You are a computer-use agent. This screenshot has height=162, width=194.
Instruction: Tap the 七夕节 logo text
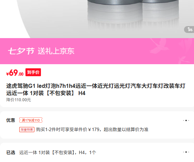pos(21,51)
